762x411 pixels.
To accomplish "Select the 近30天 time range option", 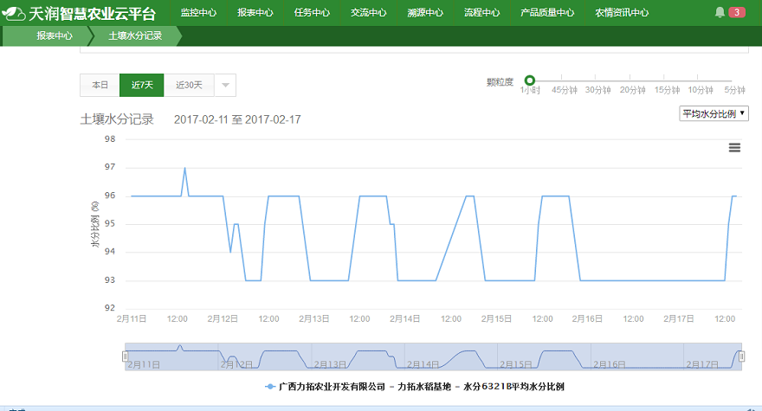I will pyautogui.click(x=189, y=85).
